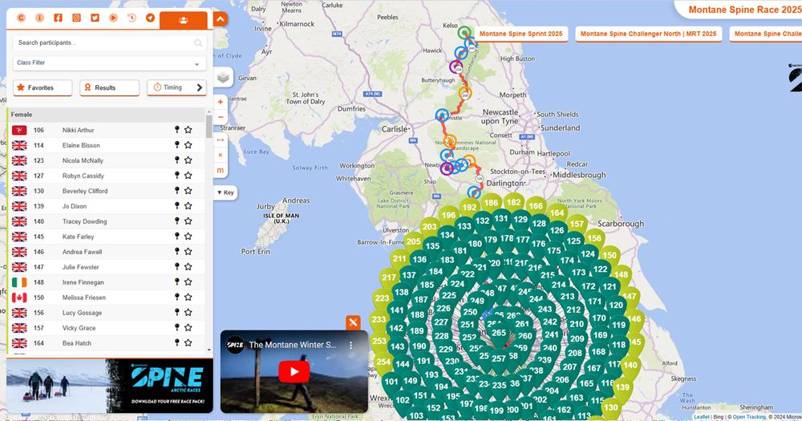Favorite Elaine Bisson with star
This screenshot has width=802, height=421.
(188, 145)
